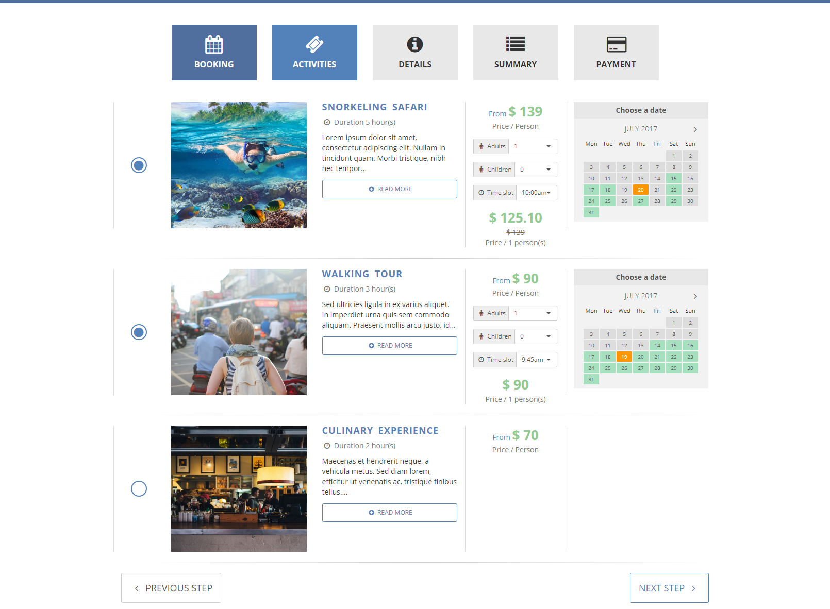Expand Walking Tour Time slot dropdown
Image resolution: width=830 pixels, height=609 pixels.
[x=536, y=360]
